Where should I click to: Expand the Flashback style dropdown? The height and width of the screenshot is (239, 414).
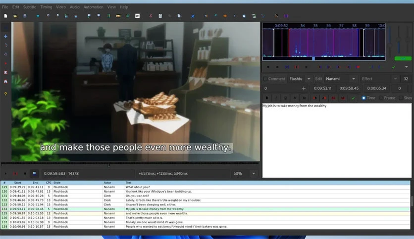[309, 79]
